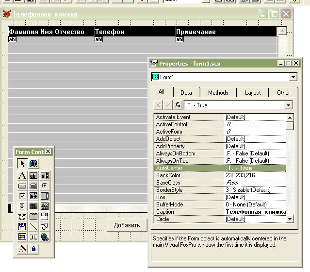
Task: Toggle the Builder Lock wand
Action: point(22,249)
